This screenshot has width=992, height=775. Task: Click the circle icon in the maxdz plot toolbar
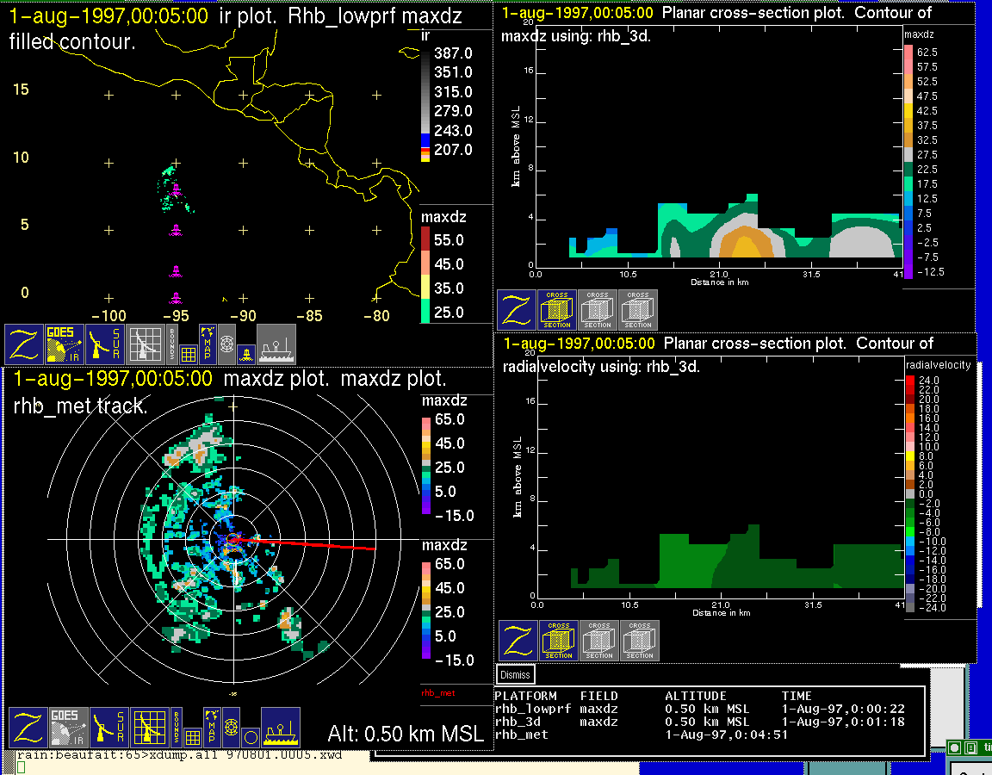point(250,737)
